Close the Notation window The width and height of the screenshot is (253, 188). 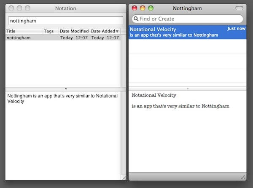11,8
